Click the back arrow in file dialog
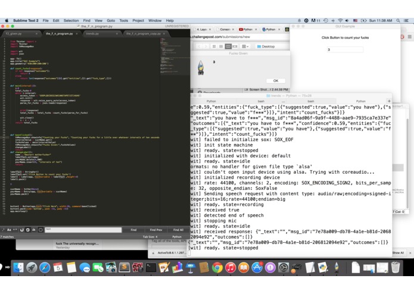This screenshot has width=414, height=294. [200, 46]
